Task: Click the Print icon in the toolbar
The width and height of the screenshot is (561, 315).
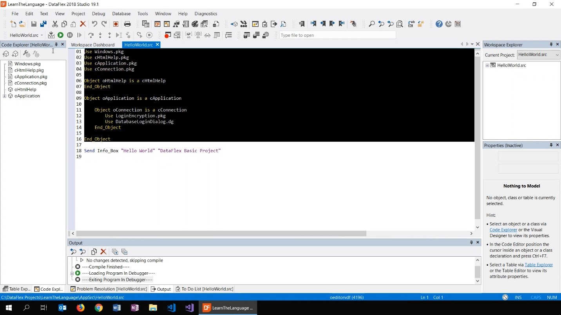Action: tap(127, 24)
